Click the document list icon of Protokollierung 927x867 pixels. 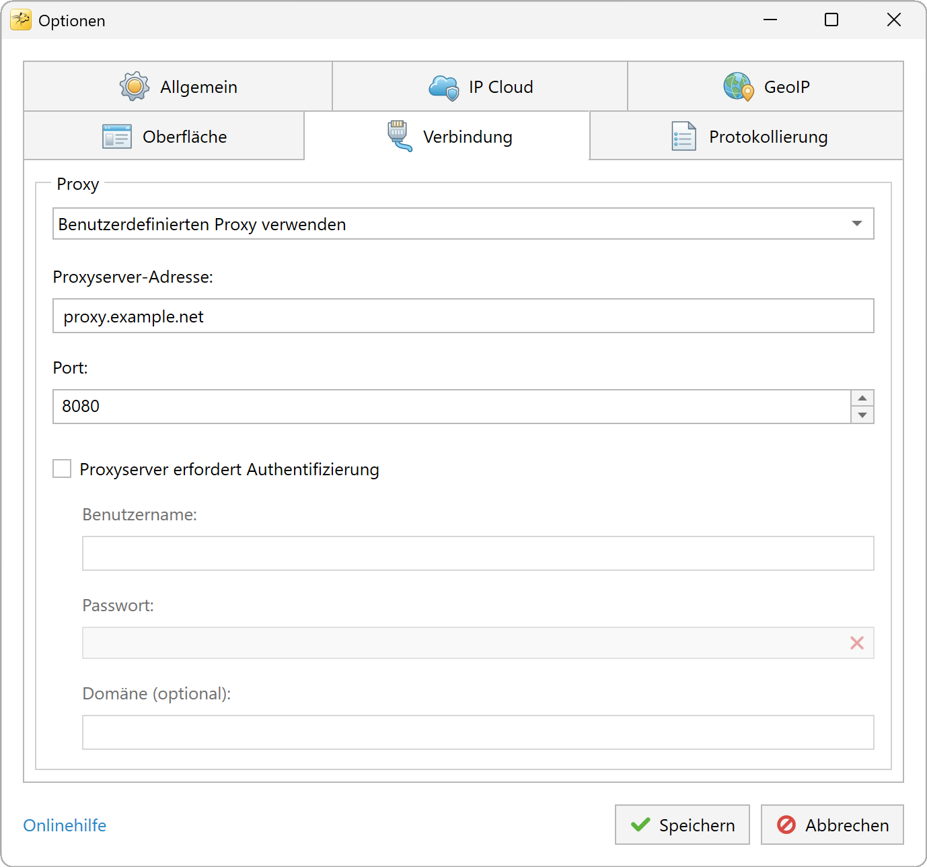pos(684,136)
